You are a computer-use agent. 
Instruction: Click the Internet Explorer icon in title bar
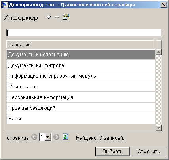5,5
